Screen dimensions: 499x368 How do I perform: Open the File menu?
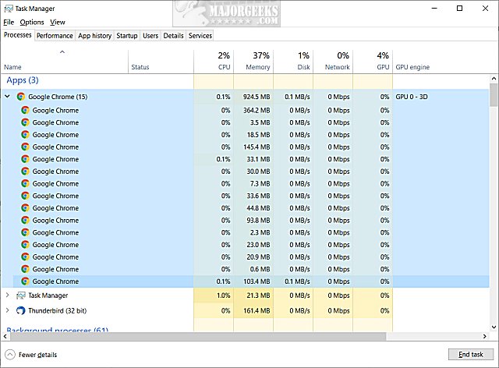click(x=9, y=23)
